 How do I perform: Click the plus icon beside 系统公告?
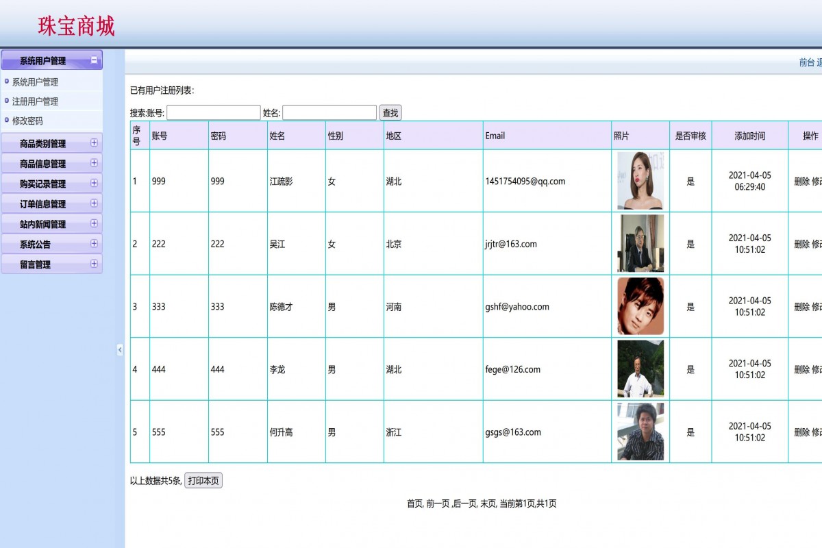click(94, 244)
